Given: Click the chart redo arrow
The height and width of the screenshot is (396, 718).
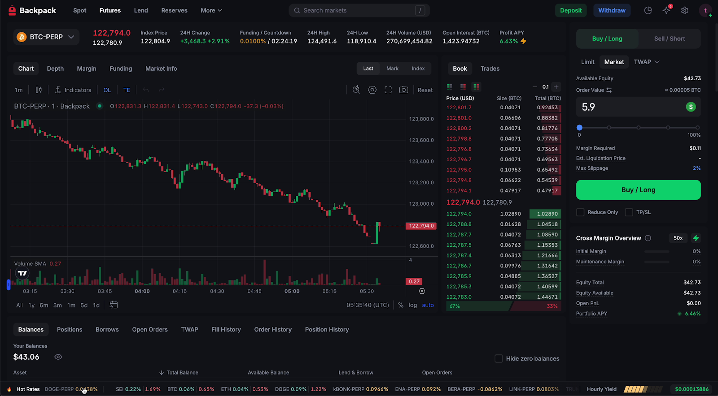Looking at the screenshot, I should click(x=162, y=90).
